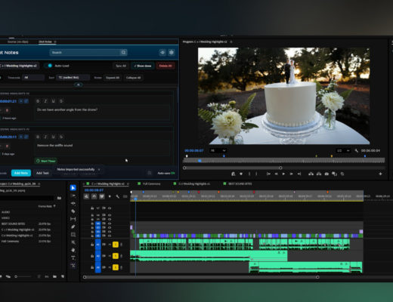Apply strikethrough in the remove sound note
Image resolution: width=393 pixels, height=302 pixels.
[61, 137]
